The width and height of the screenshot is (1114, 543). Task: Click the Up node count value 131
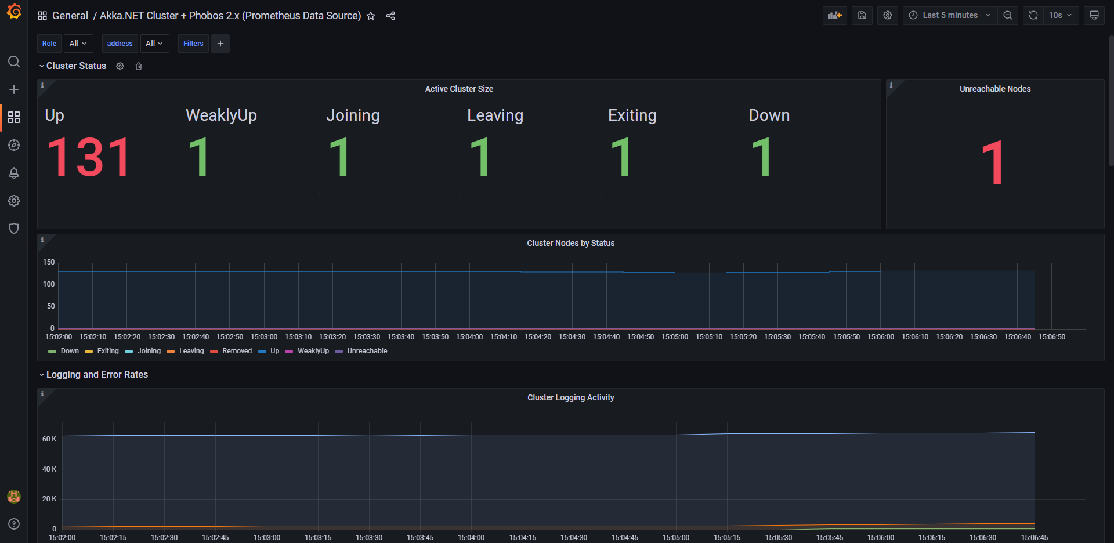click(89, 157)
